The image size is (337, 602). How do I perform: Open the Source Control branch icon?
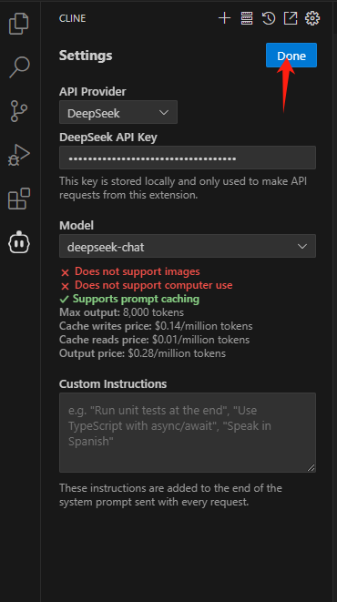pyautogui.click(x=19, y=111)
